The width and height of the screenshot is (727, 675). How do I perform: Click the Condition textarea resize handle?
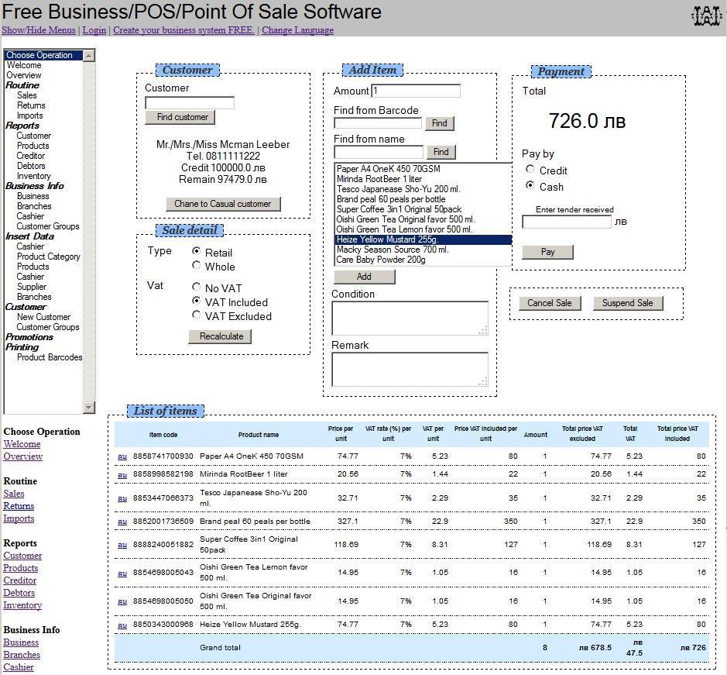pyautogui.click(x=483, y=330)
